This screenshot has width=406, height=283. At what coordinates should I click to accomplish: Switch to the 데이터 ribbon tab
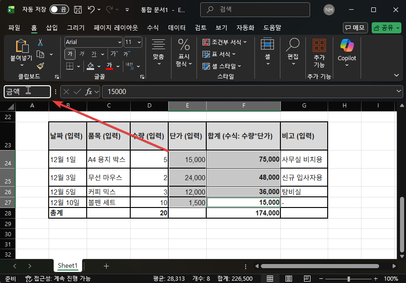177,28
